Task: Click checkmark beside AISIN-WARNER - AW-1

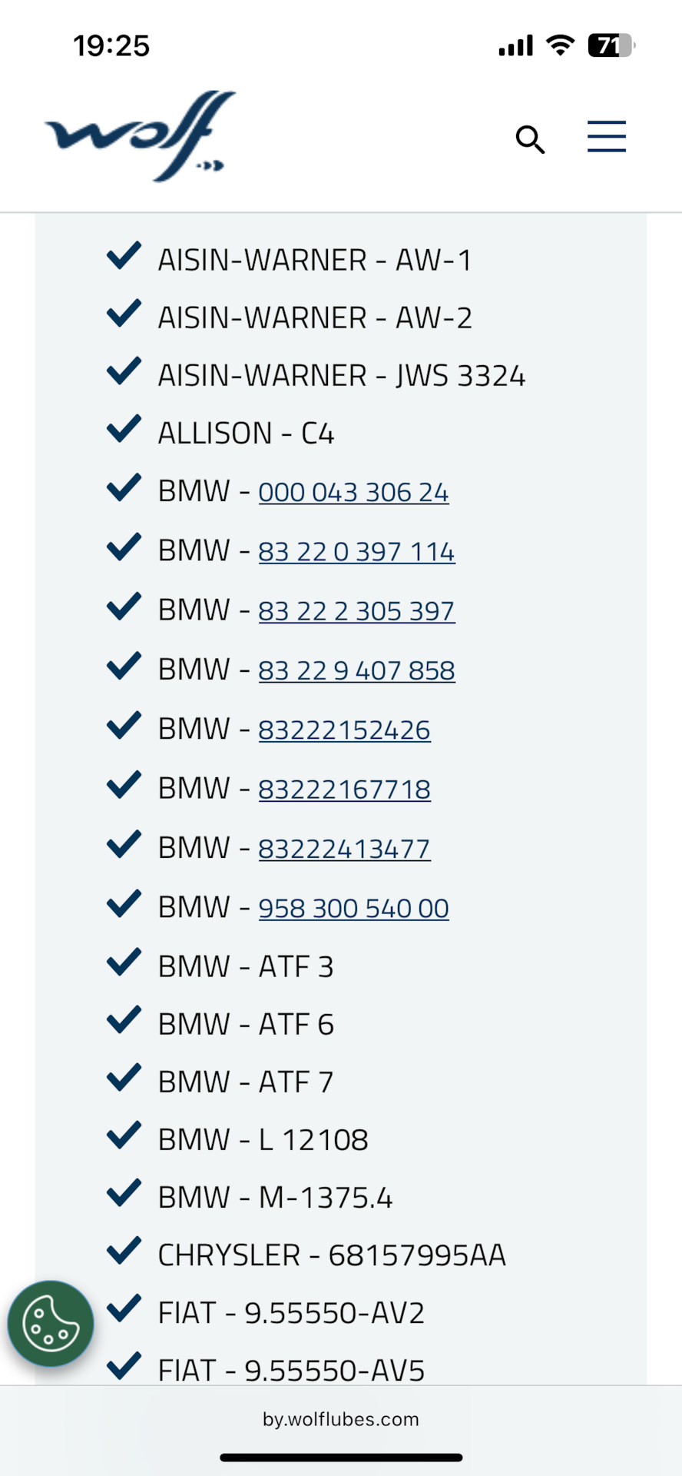Action: click(x=124, y=256)
